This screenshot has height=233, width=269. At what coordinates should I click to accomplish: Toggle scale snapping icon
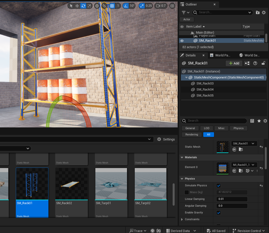(x=142, y=6)
